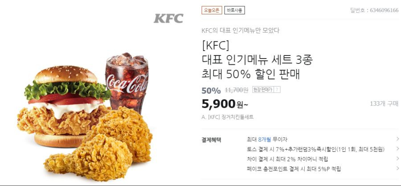Click the 현장판매가 label button
Image resolution: width=401 pixels, height=186 pixels.
pyautogui.click(x=263, y=89)
